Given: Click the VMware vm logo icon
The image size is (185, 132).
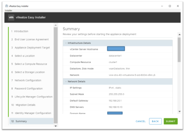Looking at the screenshot, I should click(11, 17).
